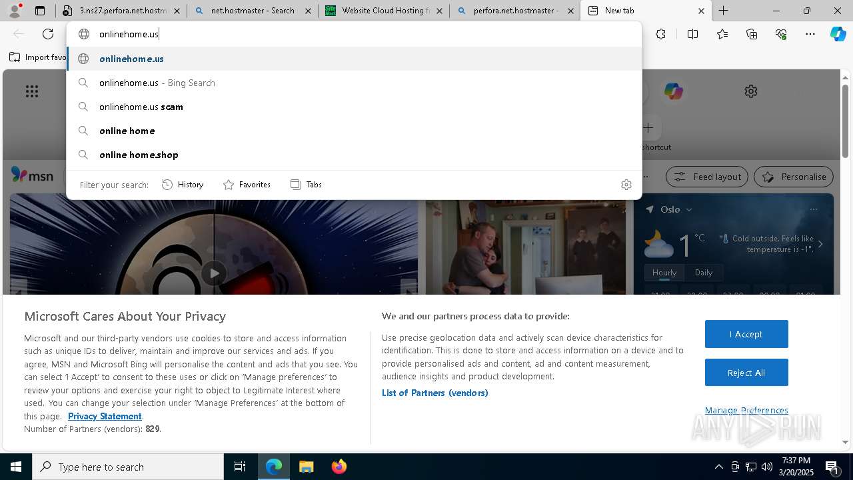Select onlinehome.us URL suggestion

pos(355,59)
